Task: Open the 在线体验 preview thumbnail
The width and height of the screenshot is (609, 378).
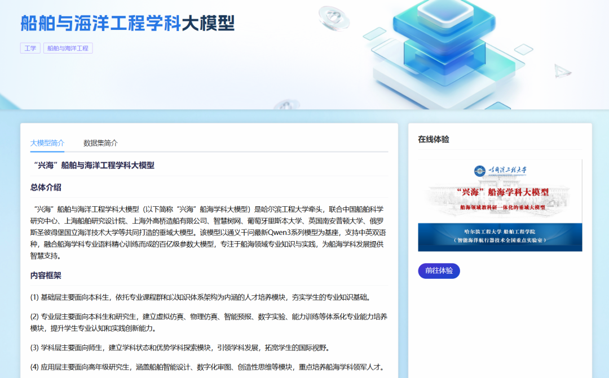Action: [501, 206]
